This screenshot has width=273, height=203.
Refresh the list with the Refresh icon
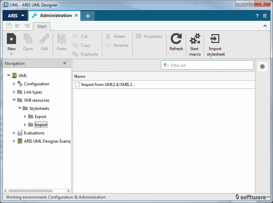coord(176,39)
